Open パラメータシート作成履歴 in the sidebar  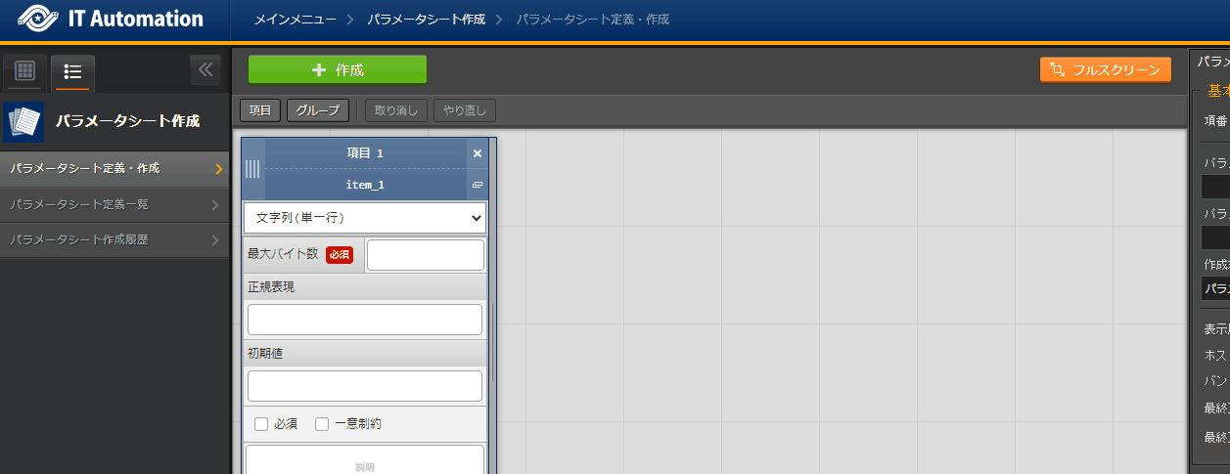[114, 239]
